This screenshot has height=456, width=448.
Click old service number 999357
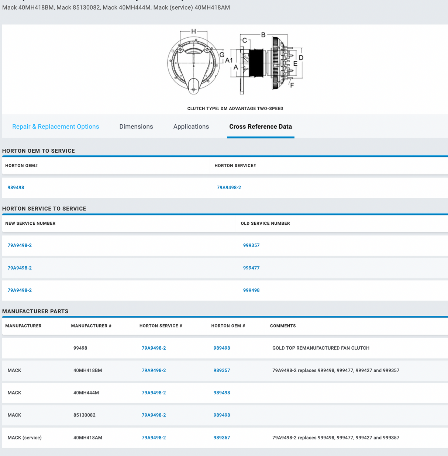coord(251,245)
